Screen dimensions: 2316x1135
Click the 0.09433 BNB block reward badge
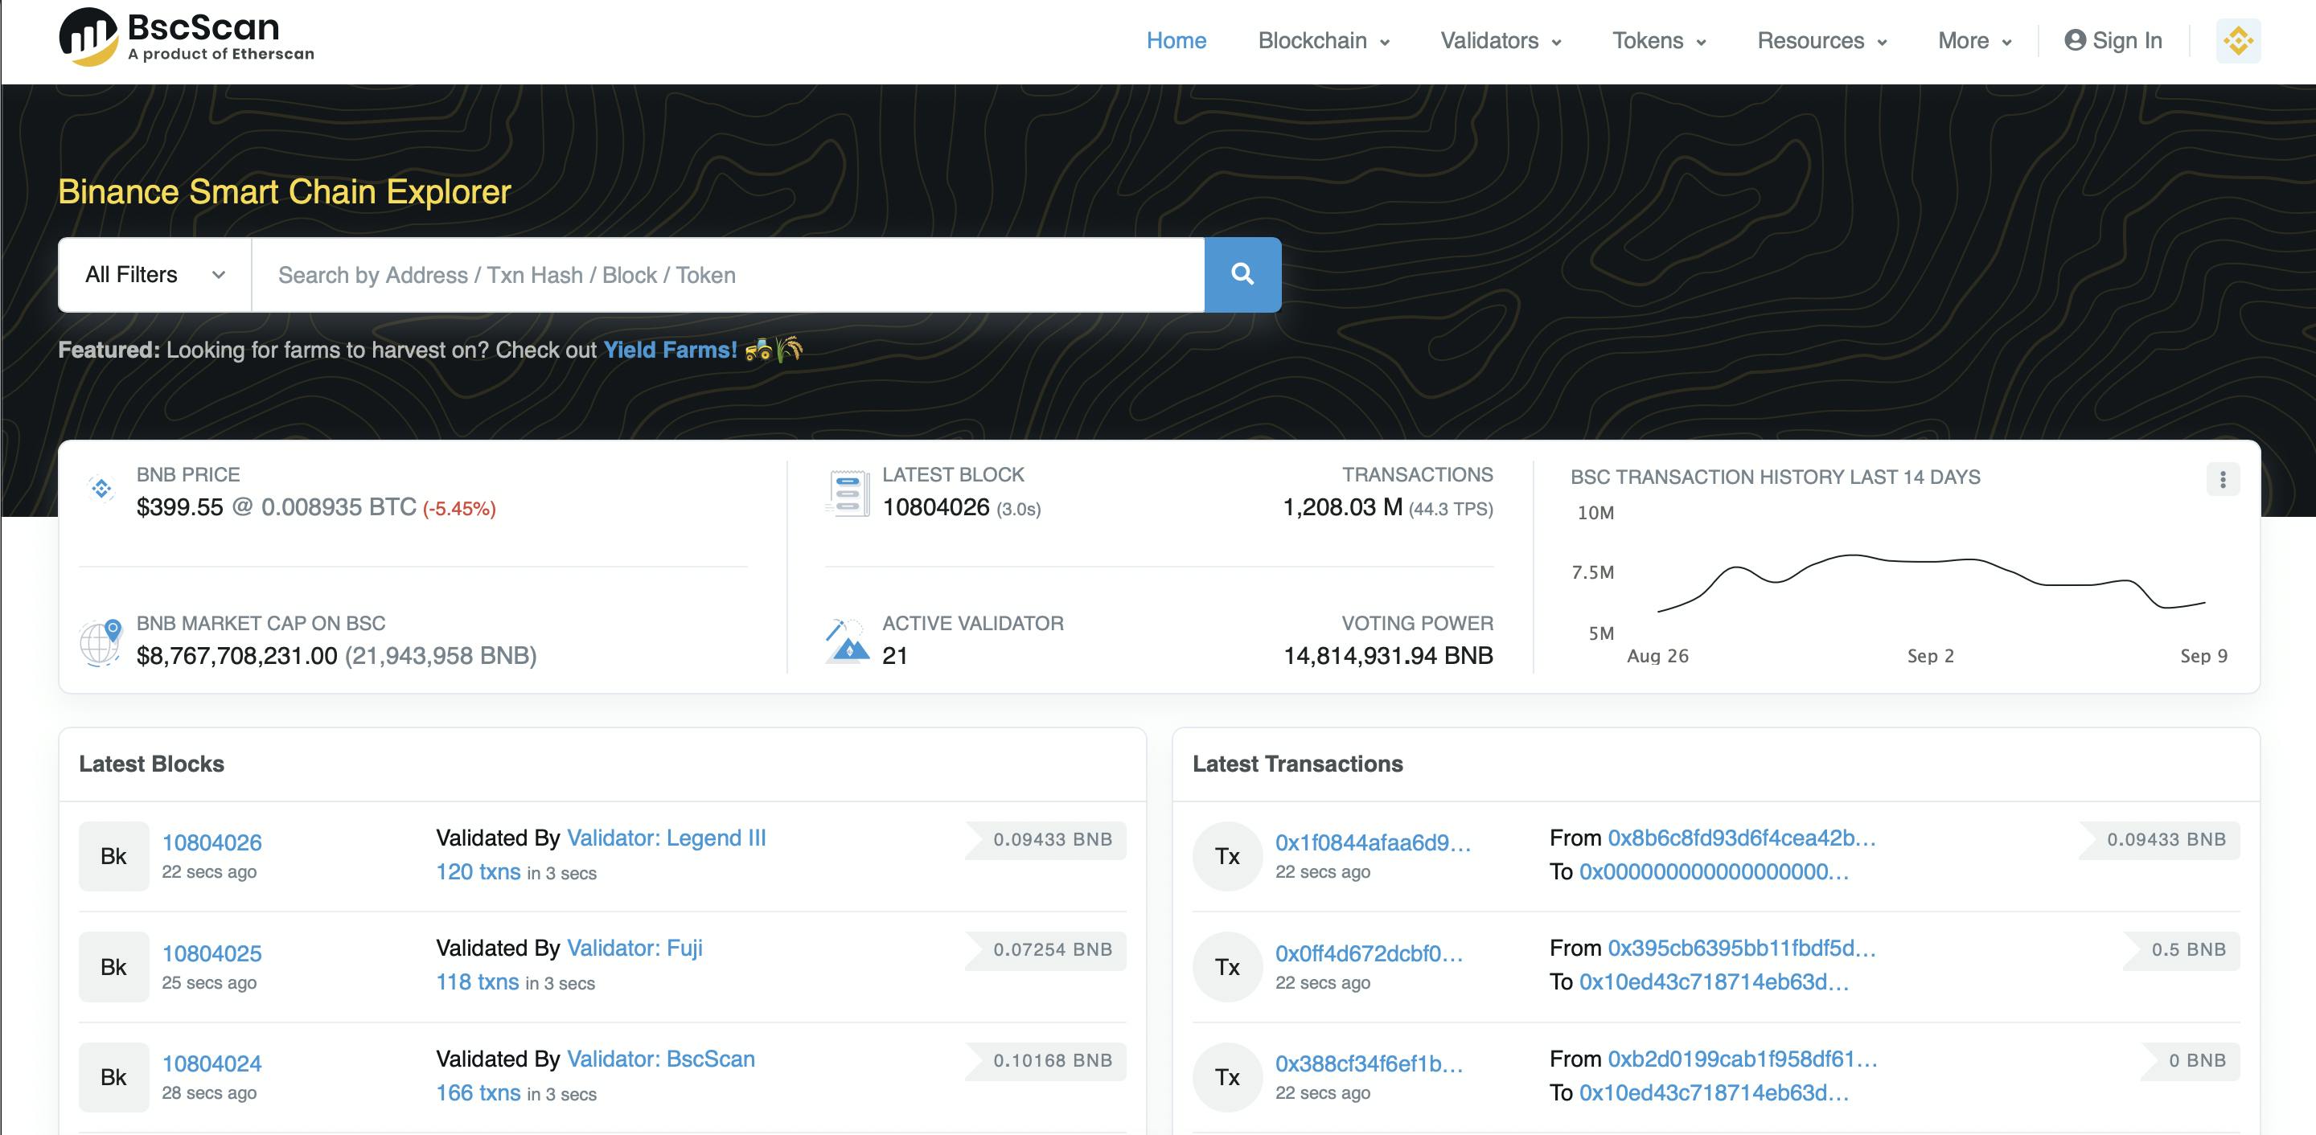pos(1045,839)
